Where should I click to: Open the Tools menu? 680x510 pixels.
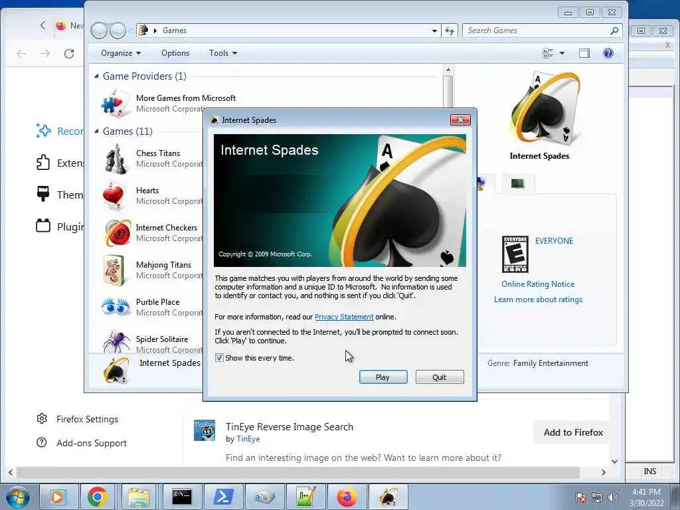(x=223, y=53)
